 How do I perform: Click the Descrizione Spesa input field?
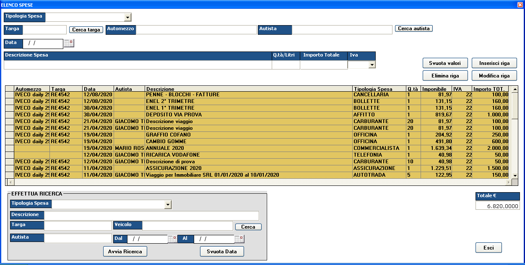coord(138,65)
